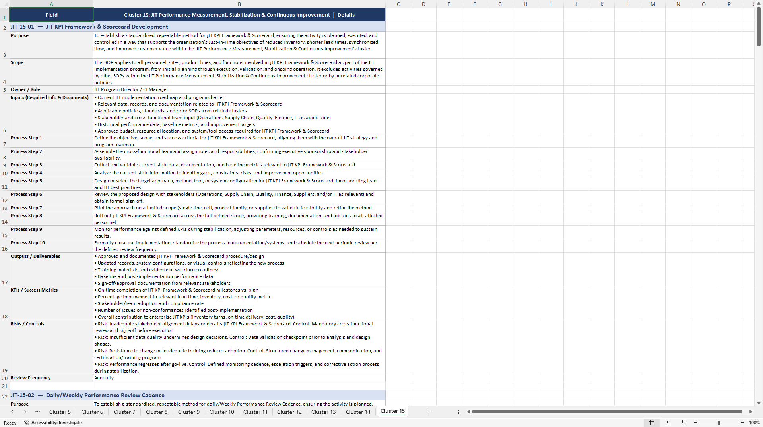Click the 'Field' header cell
The image size is (763, 427).
tap(51, 15)
